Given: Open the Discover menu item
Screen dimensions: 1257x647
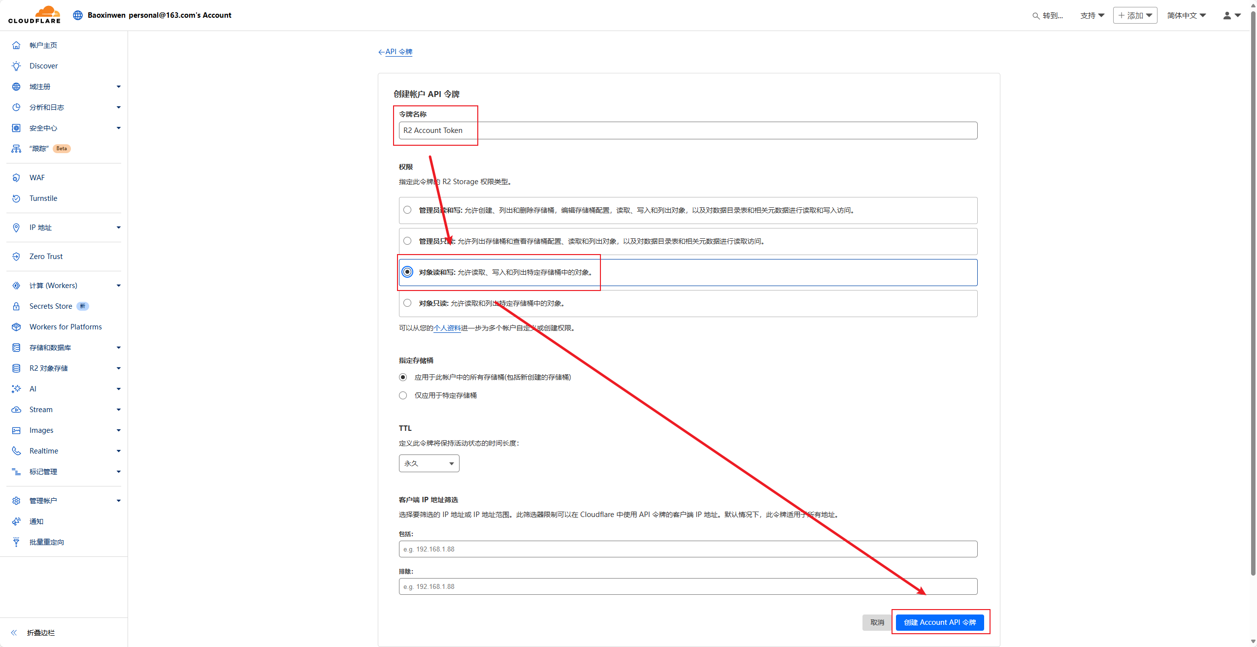Looking at the screenshot, I should [43, 66].
